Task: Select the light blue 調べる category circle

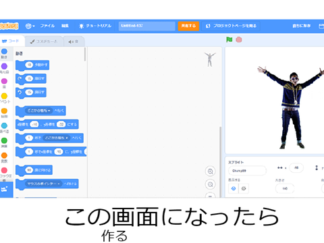Action: (x=4, y=126)
